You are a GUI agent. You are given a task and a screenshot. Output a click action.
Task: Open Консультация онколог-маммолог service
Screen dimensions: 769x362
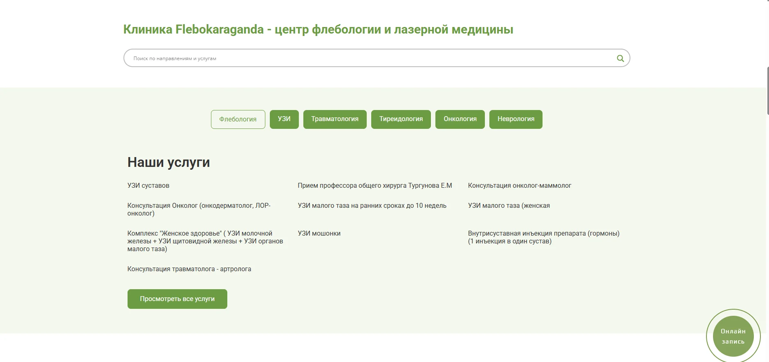[520, 186]
